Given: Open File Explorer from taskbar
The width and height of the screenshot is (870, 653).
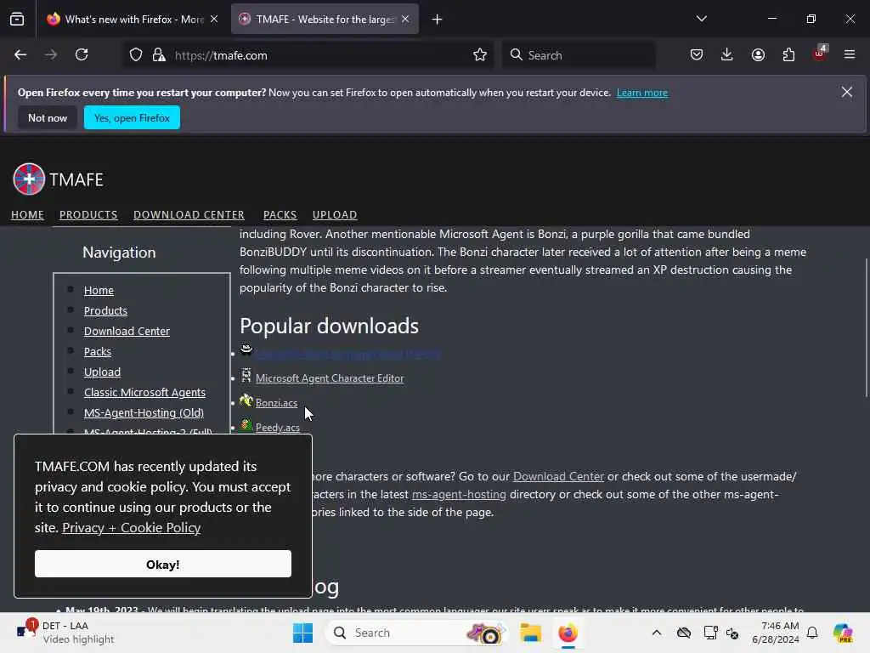Looking at the screenshot, I should pyautogui.click(x=530, y=633).
